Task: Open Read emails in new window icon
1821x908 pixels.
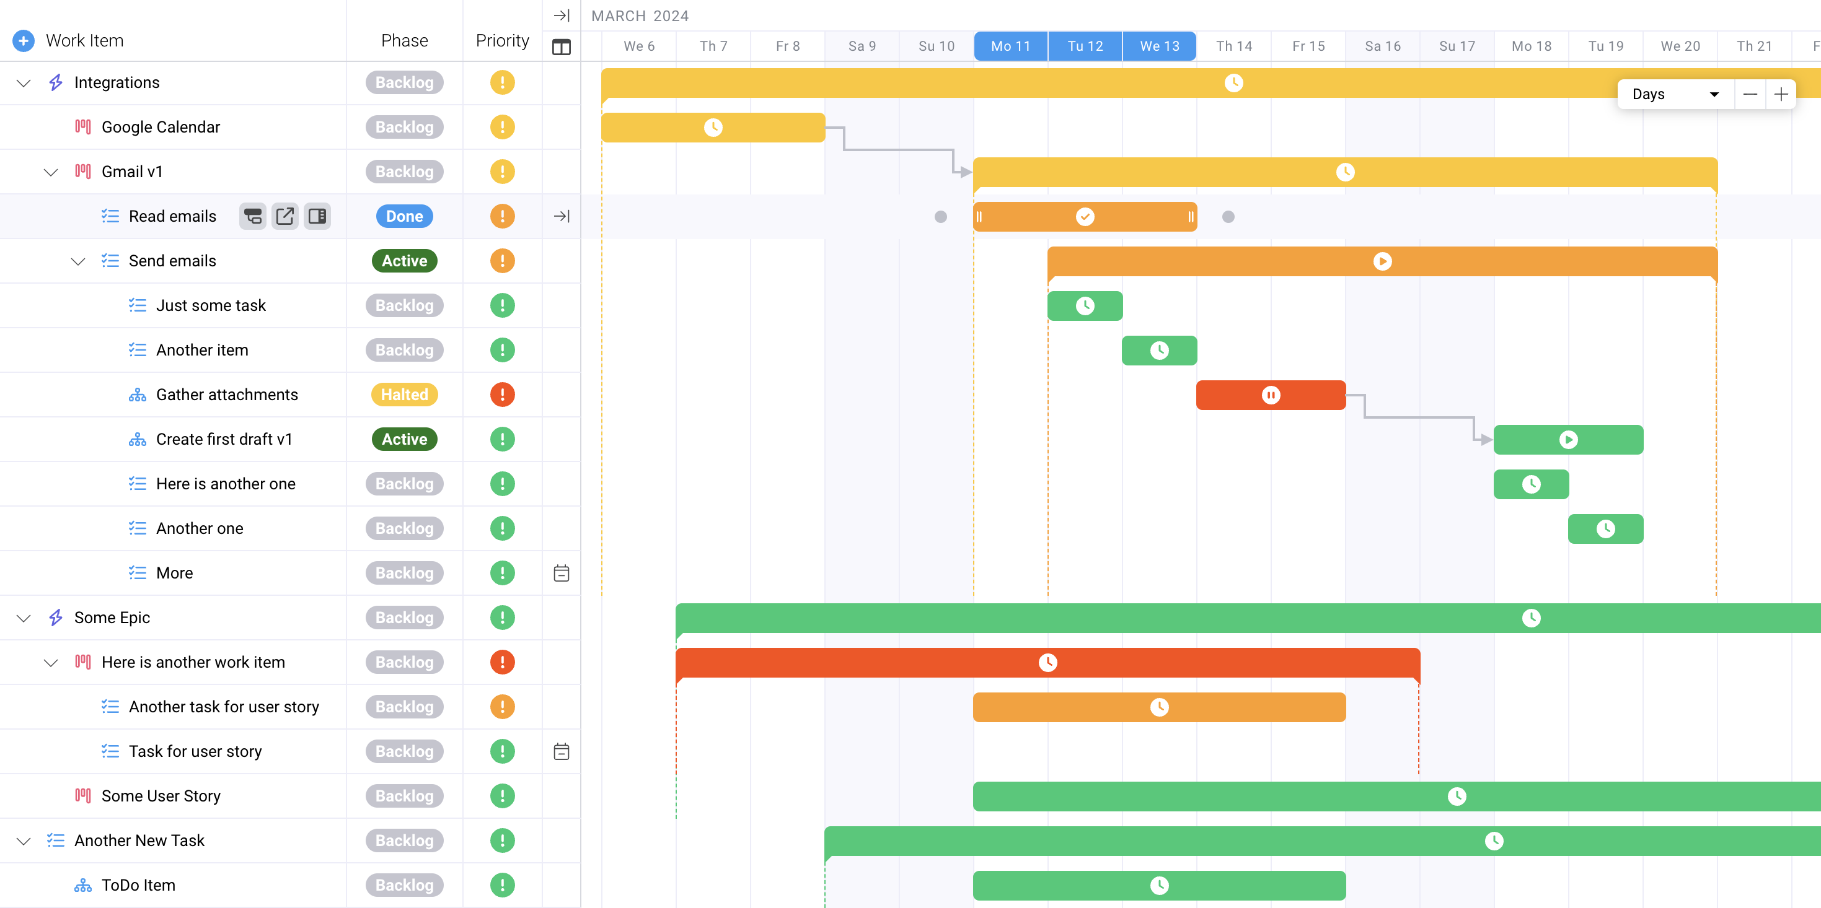Action: click(x=285, y=216)
